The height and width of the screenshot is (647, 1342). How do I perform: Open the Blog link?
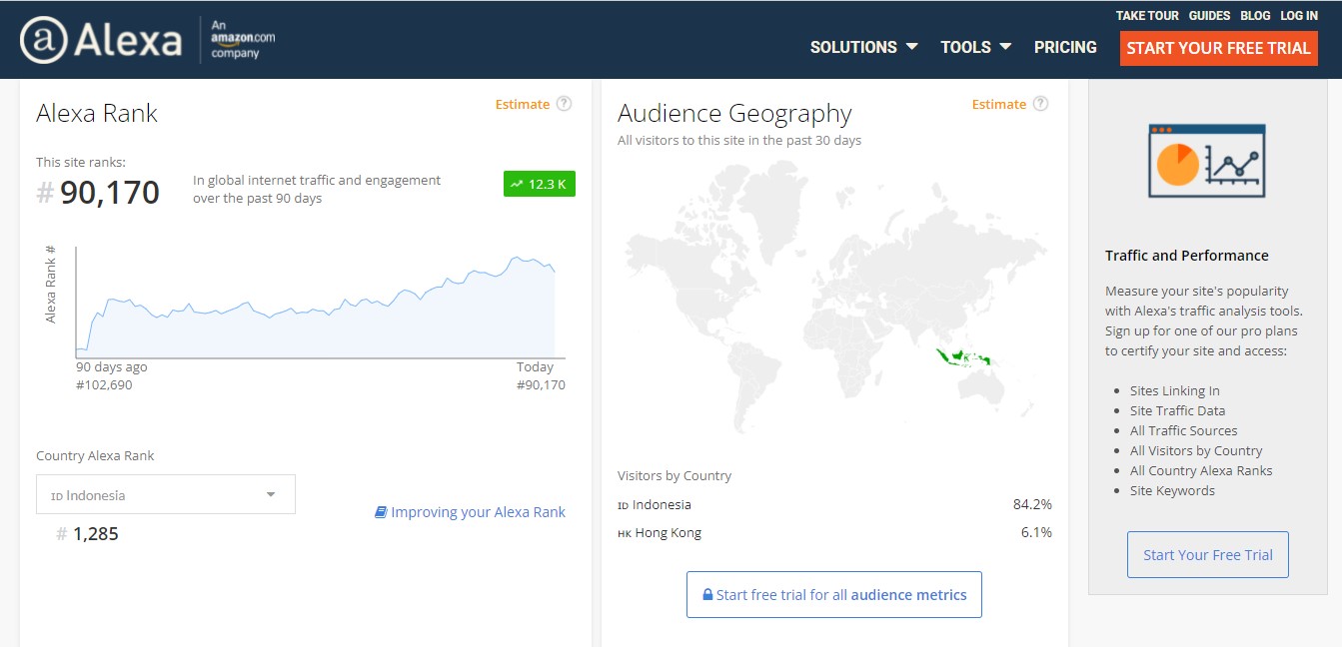tap(1255, 16)
